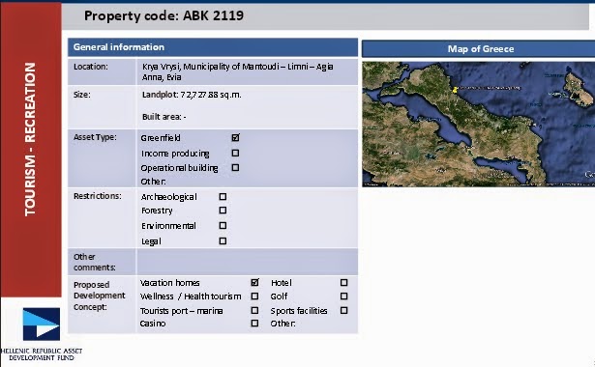
Task: Click the Other: text under Asset Type
Action: [x=153, y=182]
